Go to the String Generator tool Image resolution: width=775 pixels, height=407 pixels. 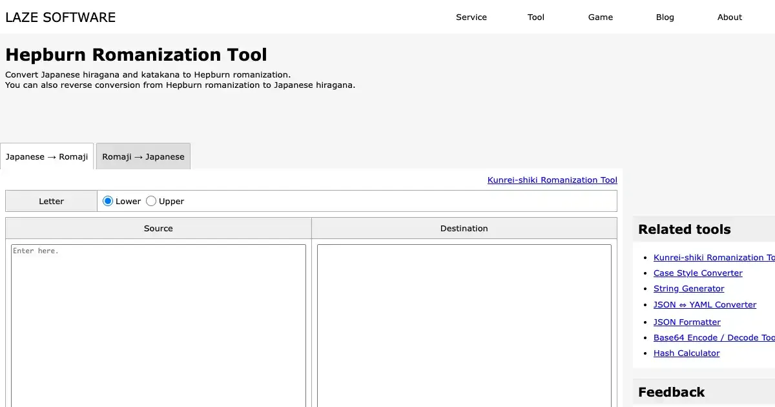click(x=688, y=289)
